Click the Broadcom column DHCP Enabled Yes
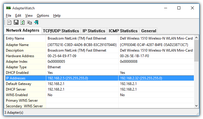This screenshot has width=203, height=119. click(x=50, y=73)
